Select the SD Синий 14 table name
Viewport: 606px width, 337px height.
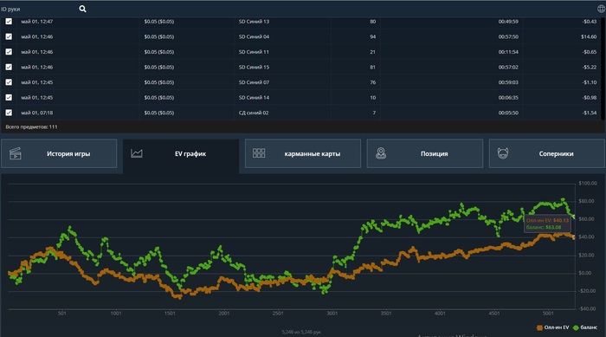pyautogui.click(x=254, y=98)
